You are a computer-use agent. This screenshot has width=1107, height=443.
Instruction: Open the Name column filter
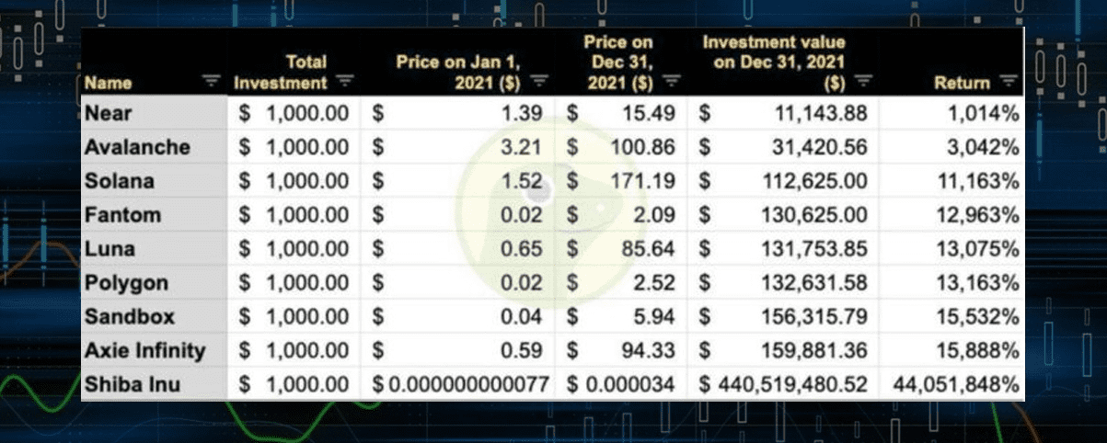pyautogui.click(x=212, y=83)
